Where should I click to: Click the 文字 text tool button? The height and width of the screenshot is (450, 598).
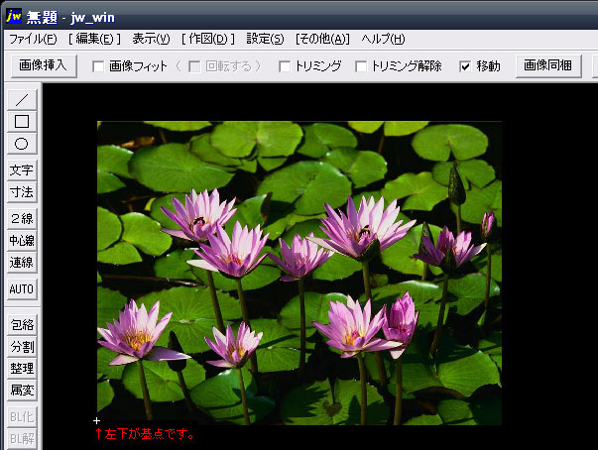[22, 170]
